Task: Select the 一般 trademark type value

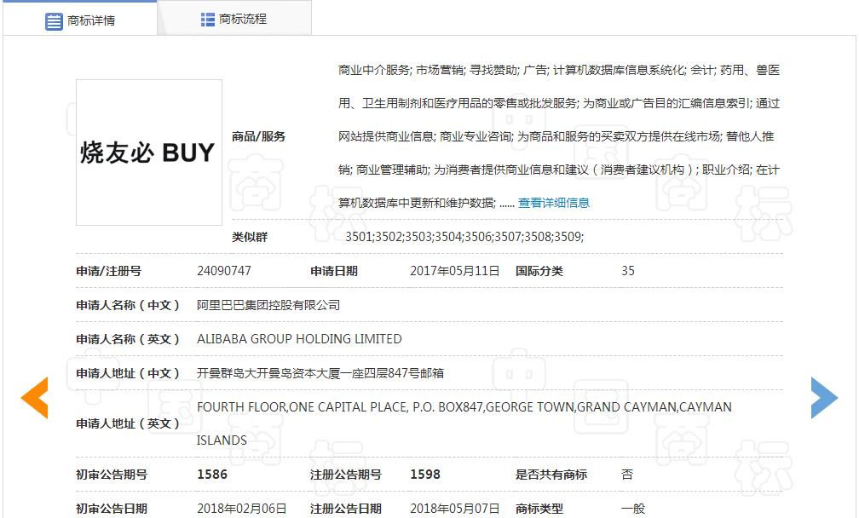Action: pyautogui.click(x=633, y=509)
